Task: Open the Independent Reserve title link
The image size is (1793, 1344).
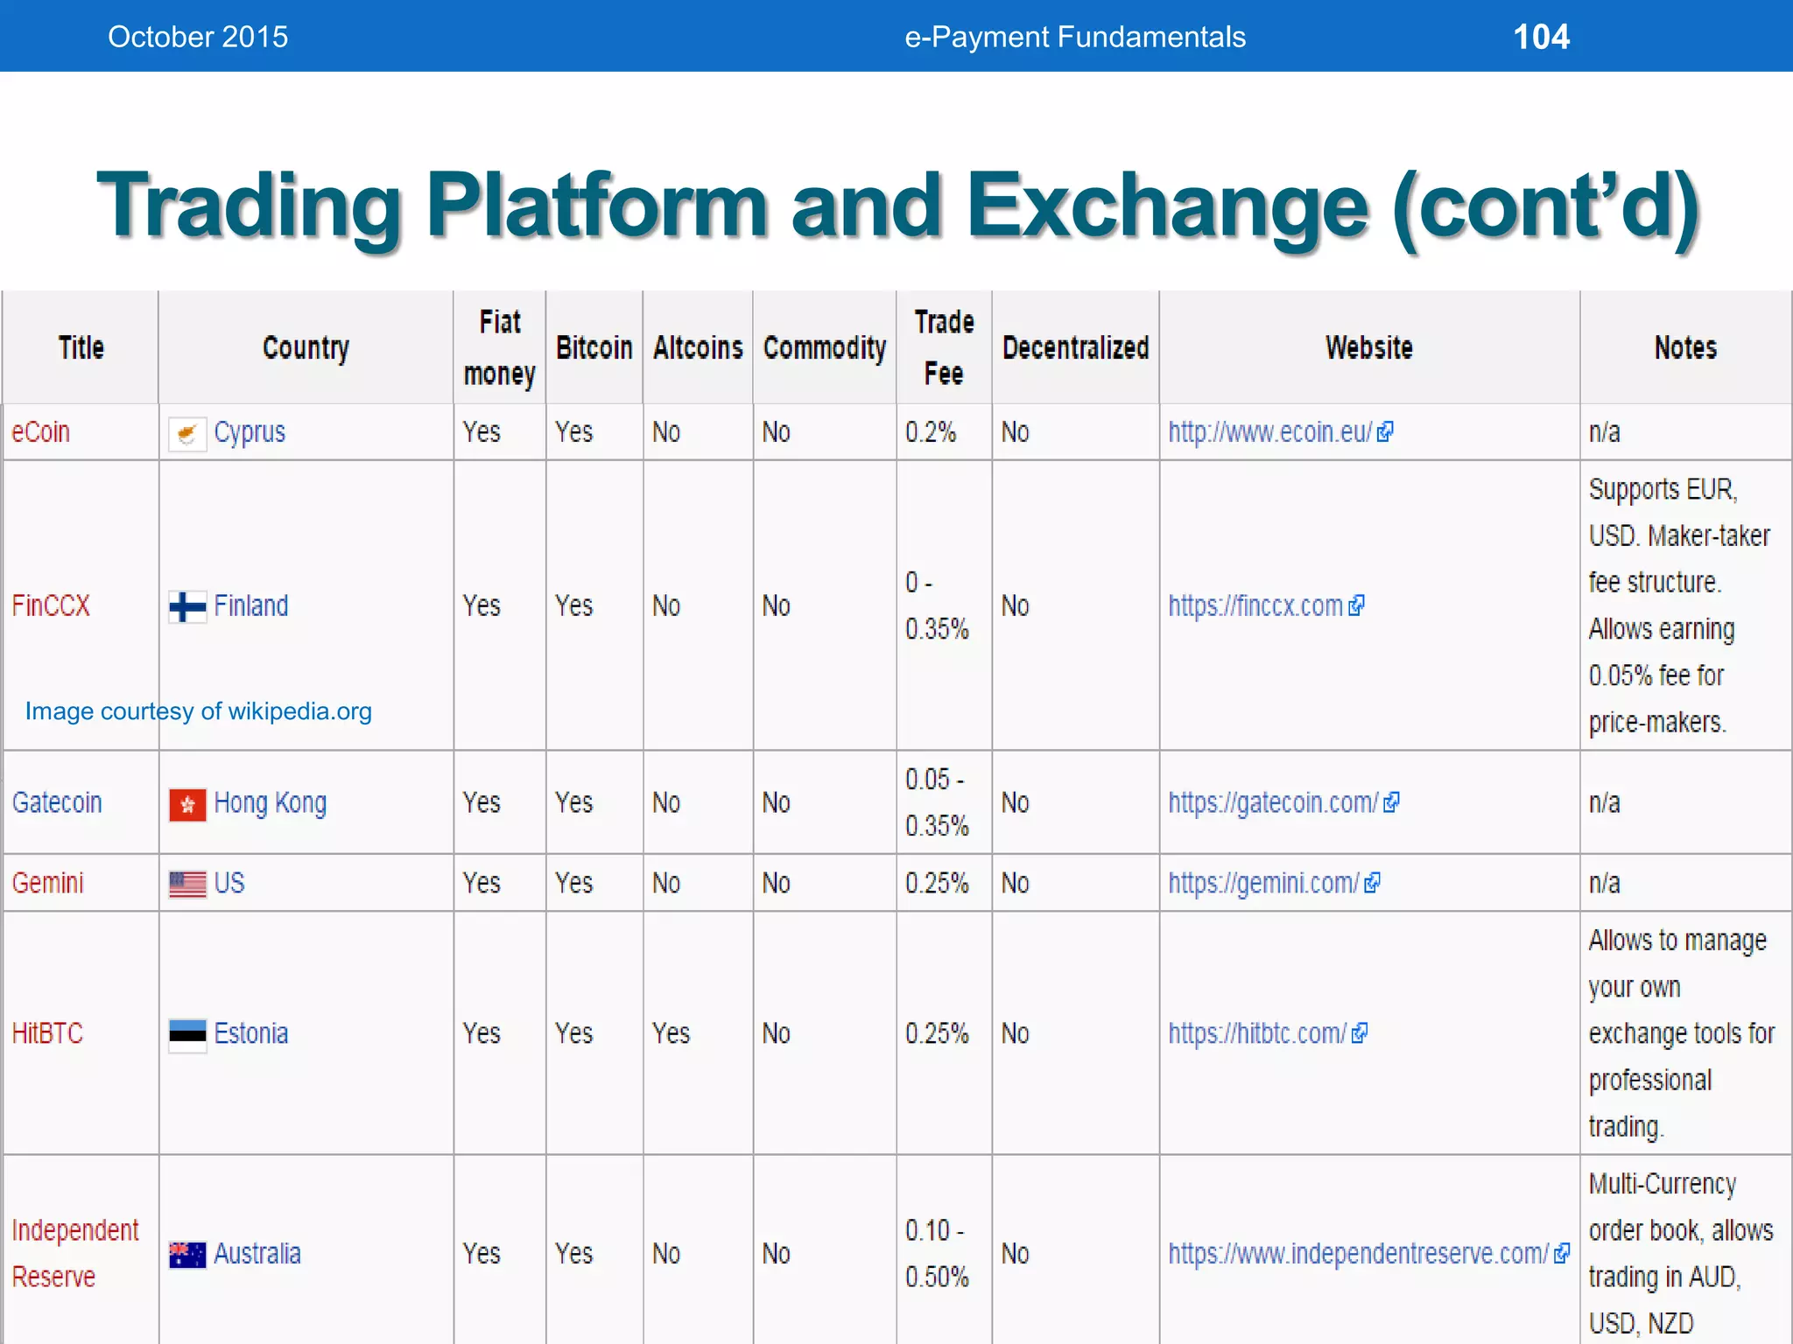Action: (75, 1254)
